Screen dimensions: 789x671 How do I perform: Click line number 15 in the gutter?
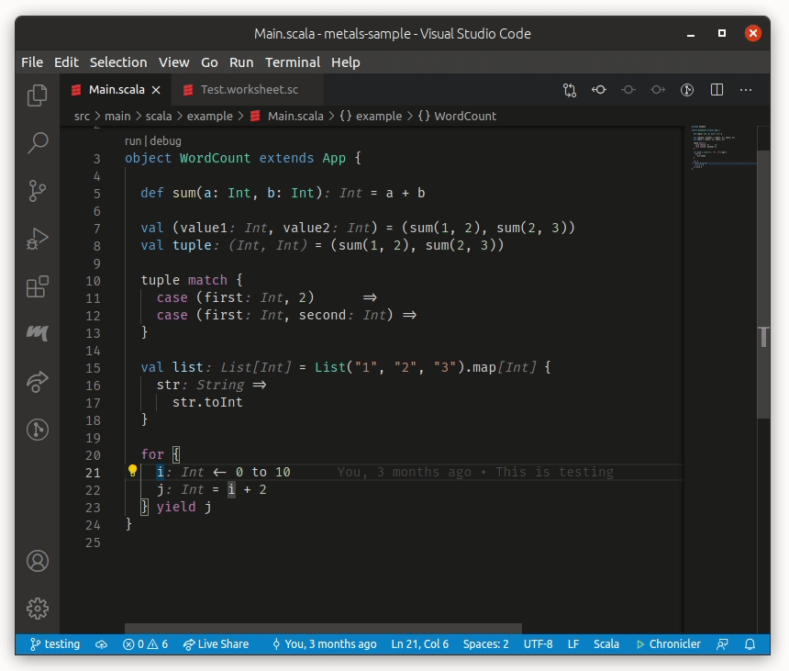pos(93,368)
